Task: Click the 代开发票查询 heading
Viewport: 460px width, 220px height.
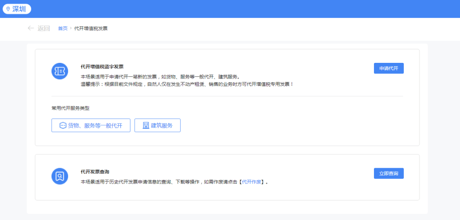Action: (95, 172)
